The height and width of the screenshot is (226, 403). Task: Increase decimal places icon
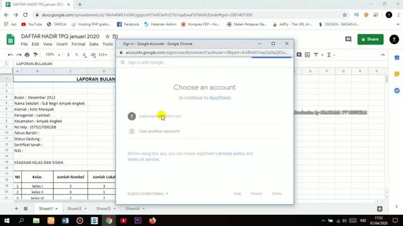coord(93,55)
